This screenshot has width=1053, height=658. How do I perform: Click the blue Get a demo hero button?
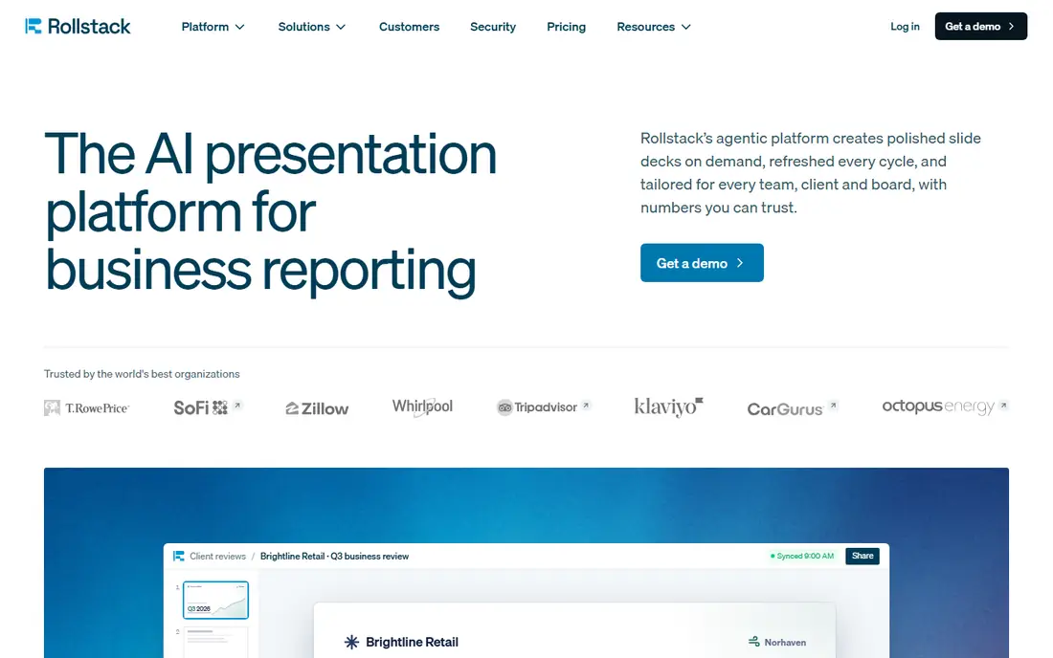[702, 263]
